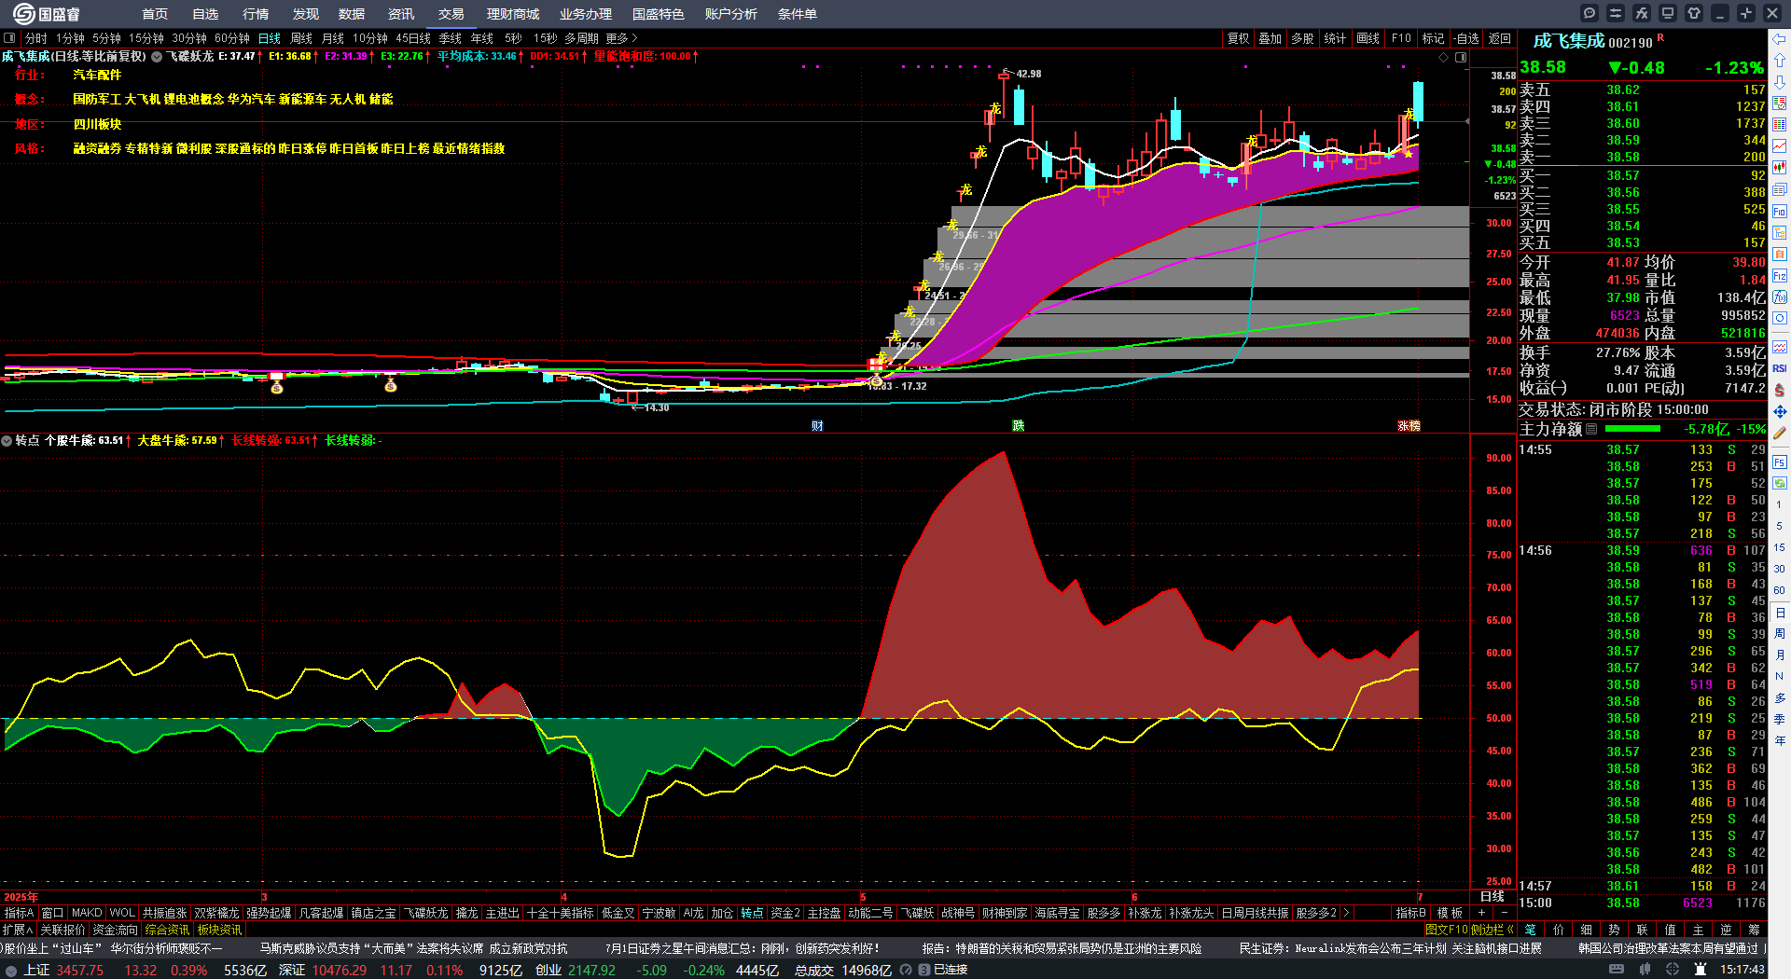This screenshot has height=979, width=1791.
Task: Click the blue left arrow in right sidebar
Action: [1780, 38]
